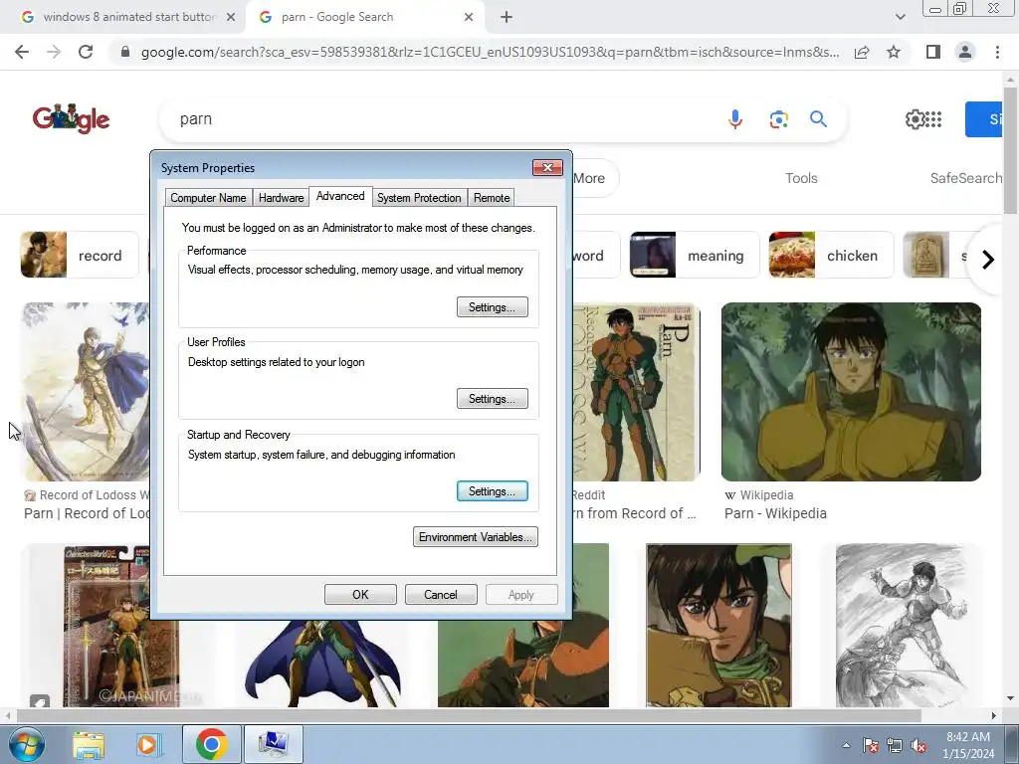Viewport: 1019px width, 764px height.
Task: Open the Remote tab
Action: tap(492, 198)
